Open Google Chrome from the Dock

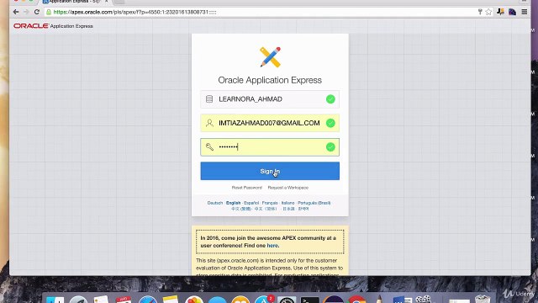click(356, 300)
